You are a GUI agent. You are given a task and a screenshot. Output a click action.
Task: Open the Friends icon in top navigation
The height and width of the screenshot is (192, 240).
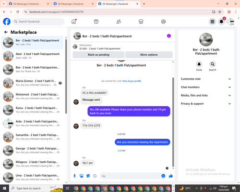point(119,22)
